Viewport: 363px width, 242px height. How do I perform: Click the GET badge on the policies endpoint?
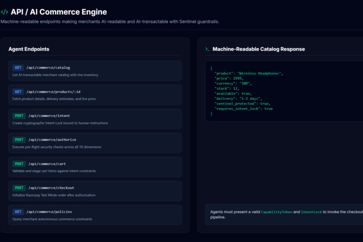pyautogui.click(x=18, y=212)
